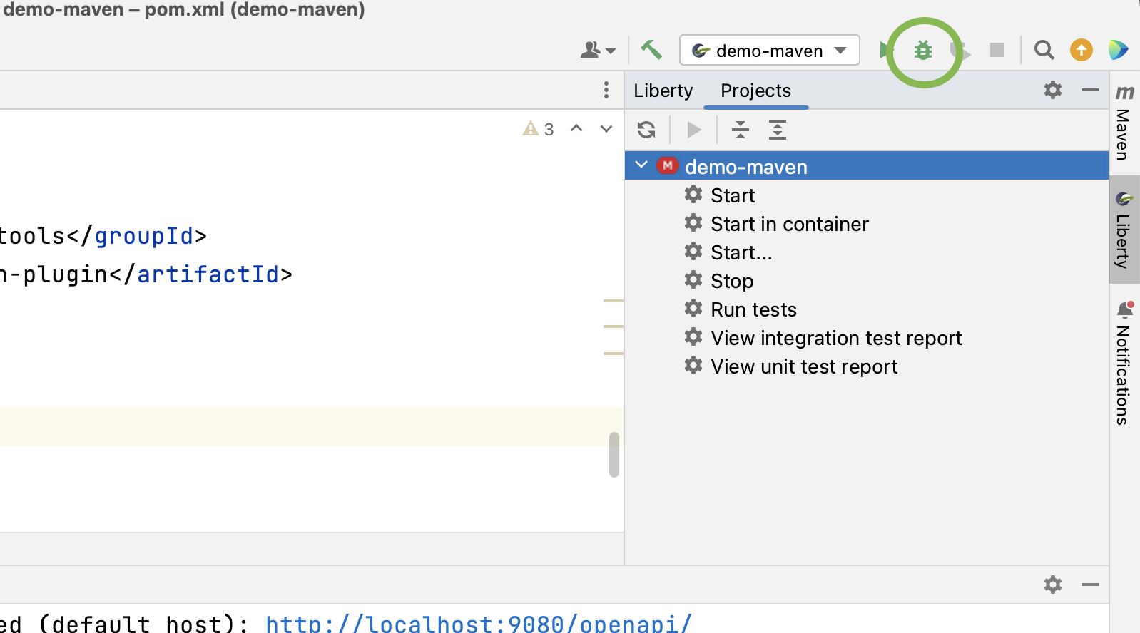The image size is (1140, 633).
Task: Select View unit test report action
Action: point(804,366)
